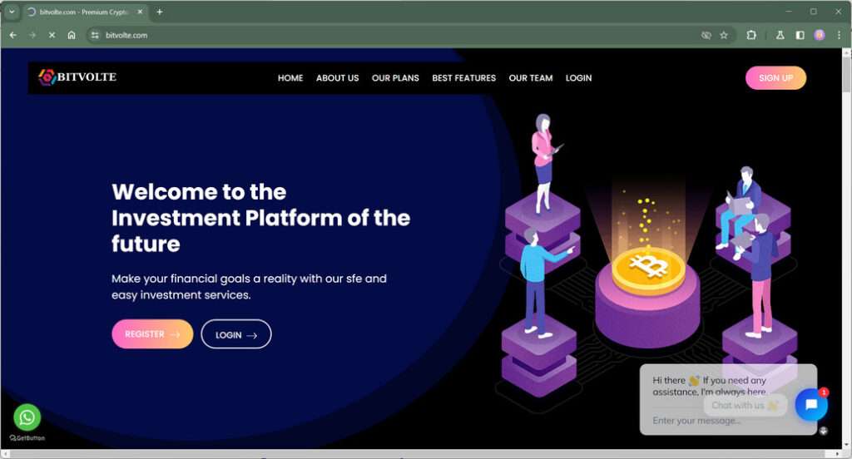The height and width of the screenshot is (459, 852).
Task: Click the pink REGISTER button
Action: pyautogui.click(x=152, y=334)
